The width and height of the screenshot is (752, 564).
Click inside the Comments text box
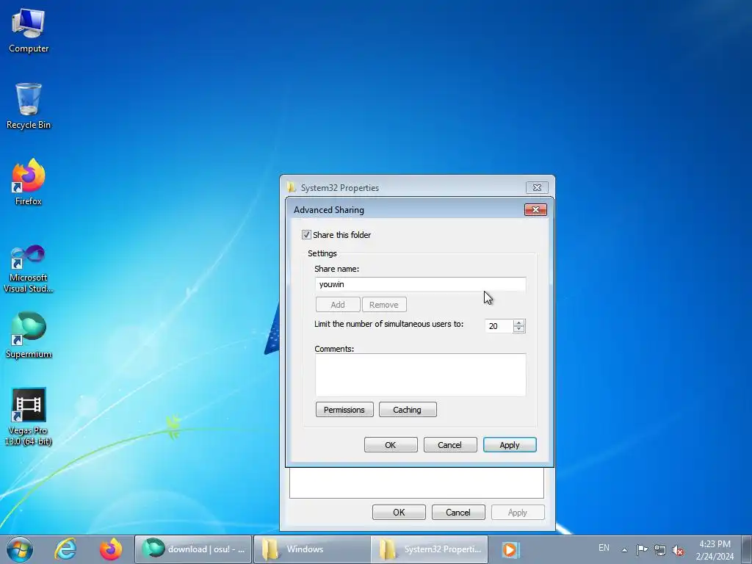pyautogui.click(x=421, y=375)
